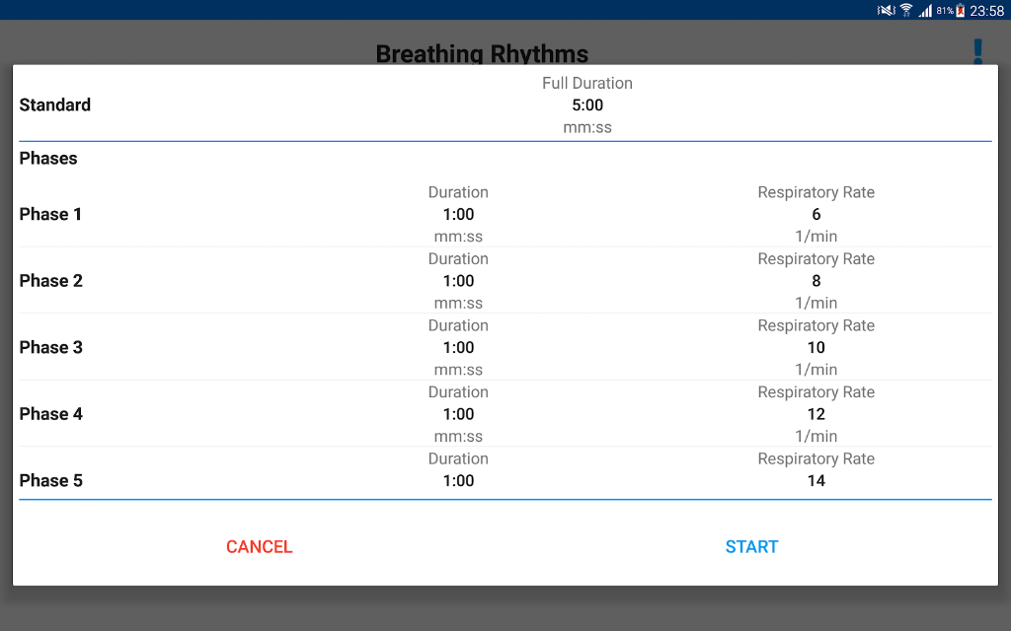Tap the 23:58 clock display
1011x631 pixels.
coord(987,10)
